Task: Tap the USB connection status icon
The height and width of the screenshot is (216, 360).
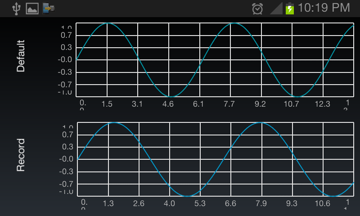Action: click(x=16, y=9)
